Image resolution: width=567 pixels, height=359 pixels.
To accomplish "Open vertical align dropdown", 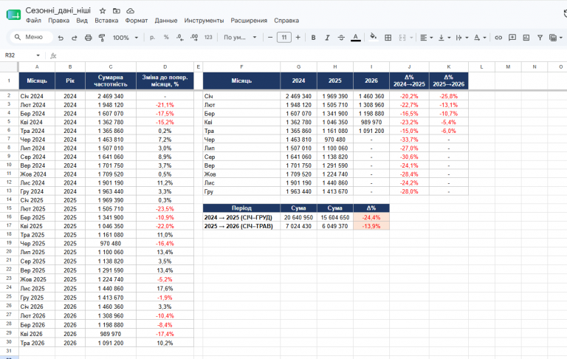I will click(444, 38).
